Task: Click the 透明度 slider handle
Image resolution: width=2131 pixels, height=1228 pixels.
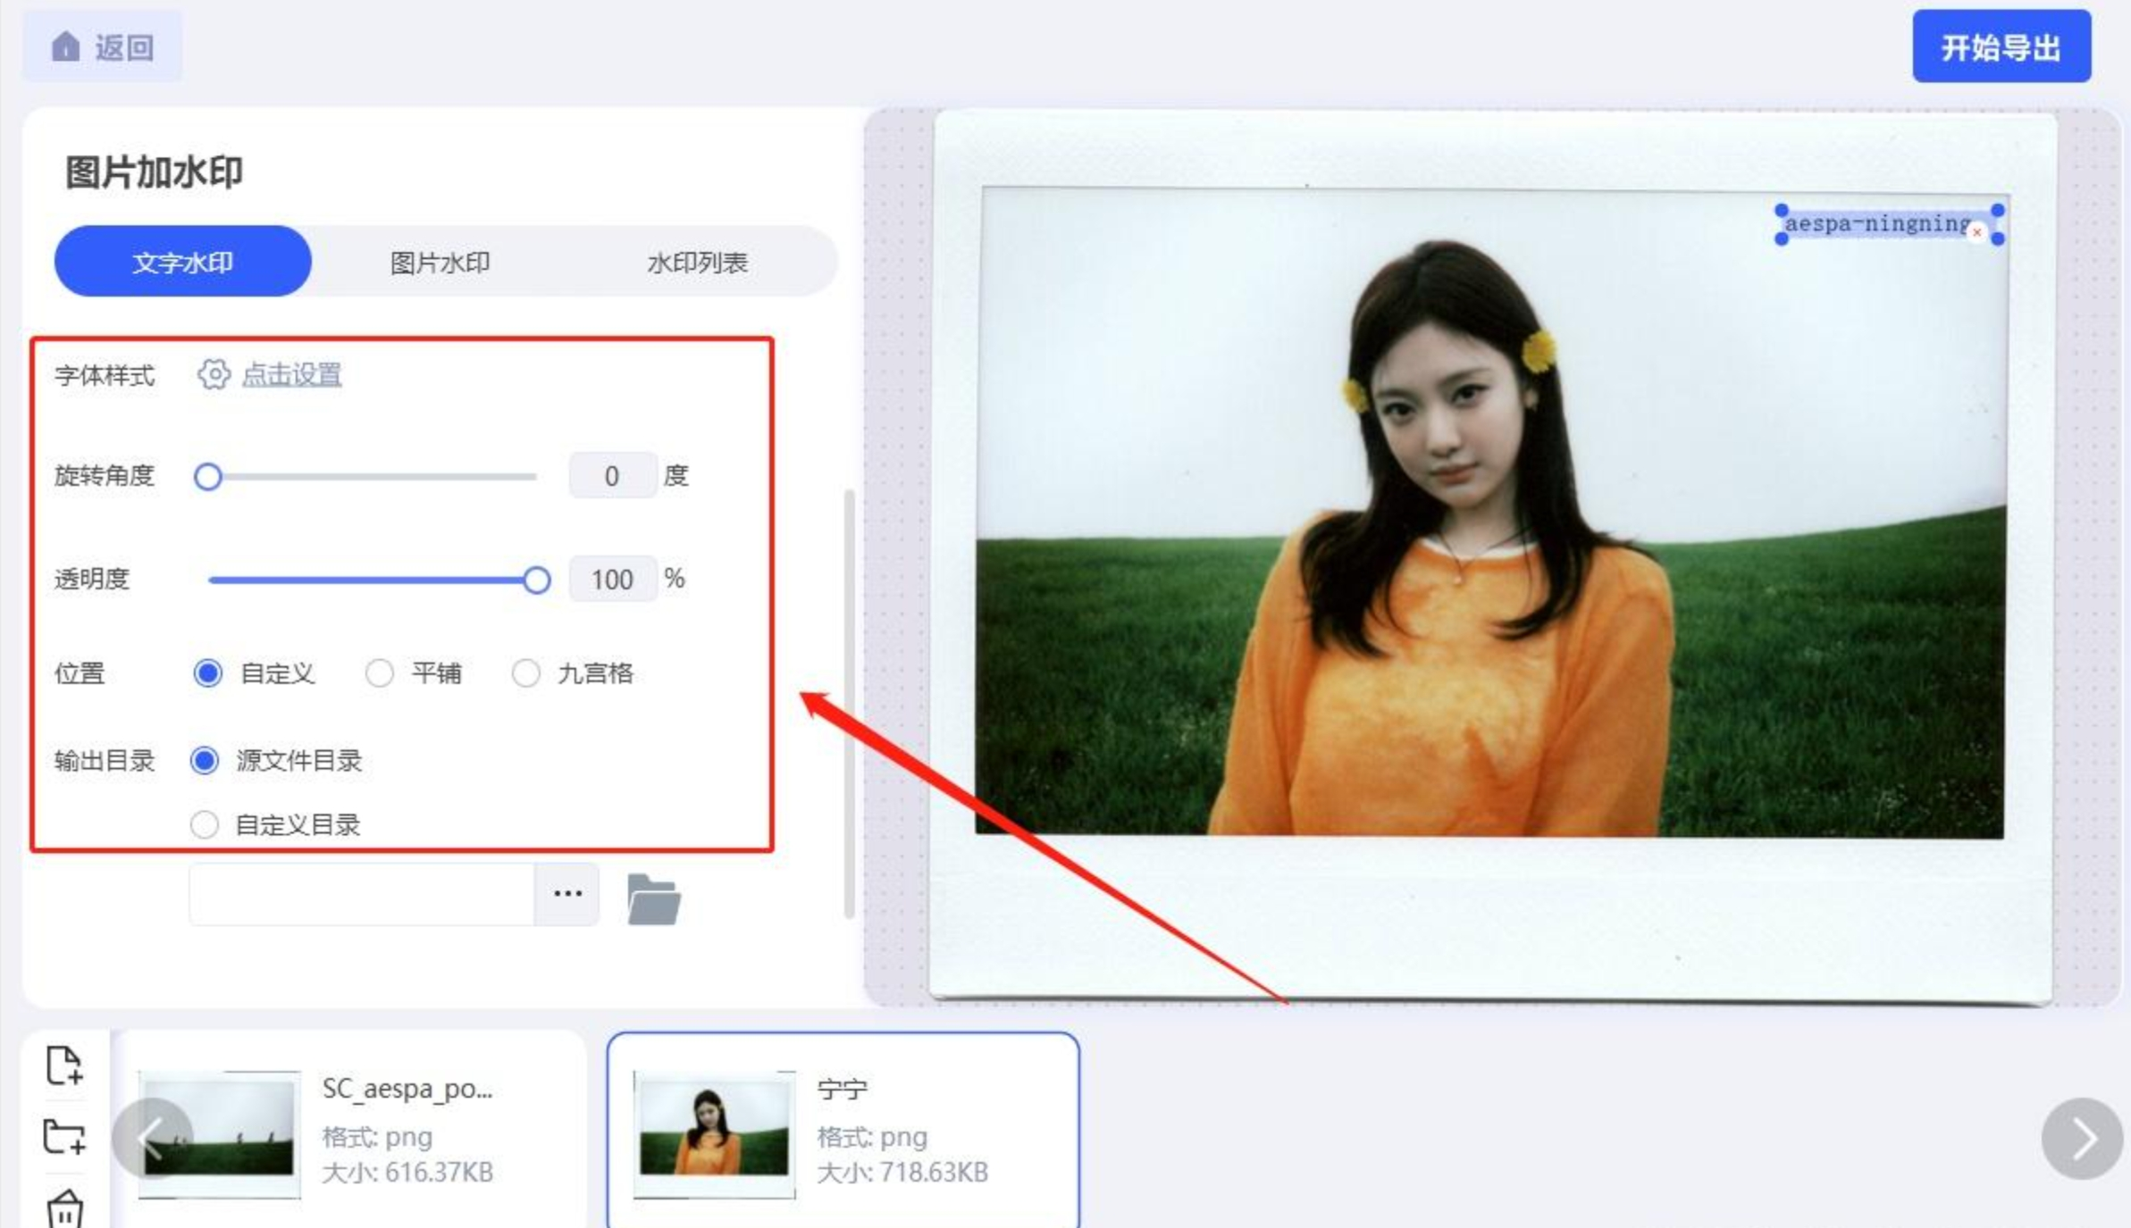Action: (x=537, y=581)
